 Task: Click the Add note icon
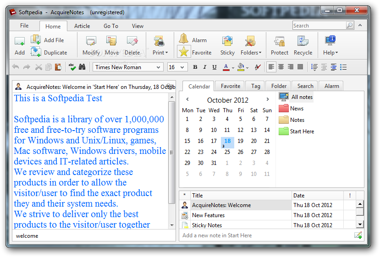(x=20, y=41)
